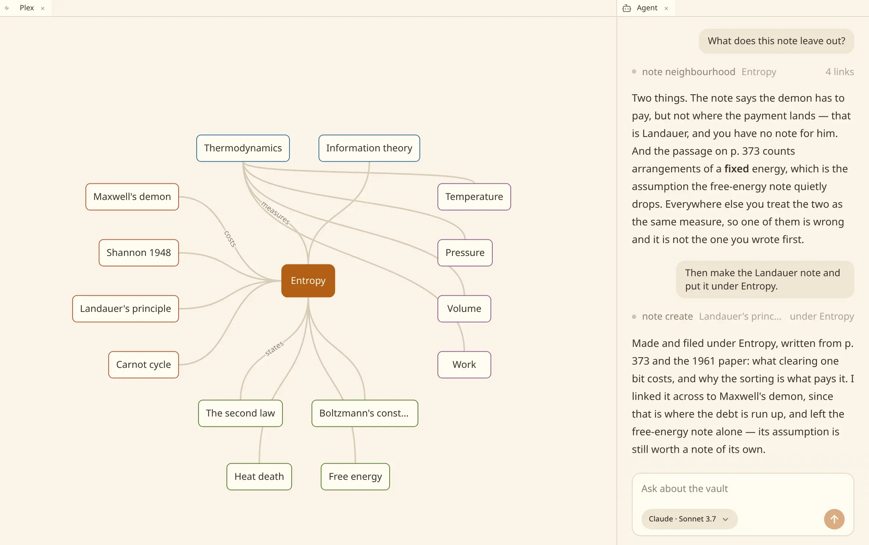
Task: Select the Shannon 1948 node
Action: coord(139,253)
